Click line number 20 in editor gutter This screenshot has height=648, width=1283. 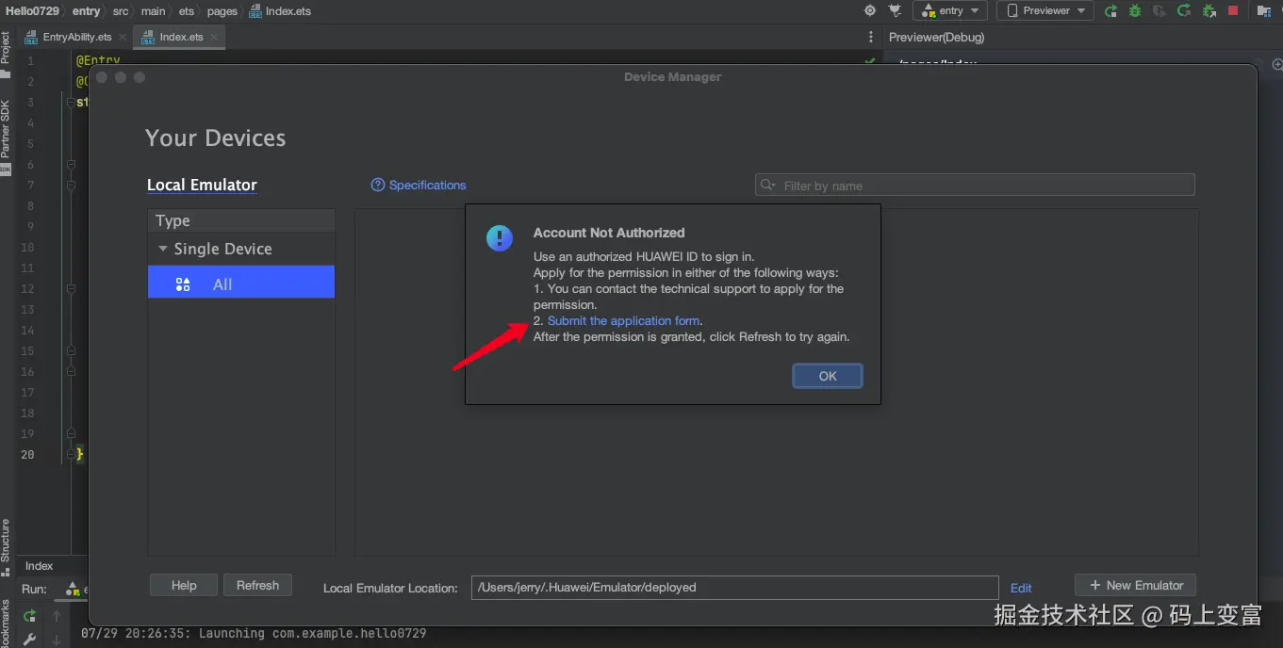point(27,454)
